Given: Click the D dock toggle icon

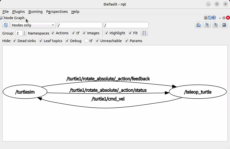Looking at the screenshot, I should coord(206,18).
